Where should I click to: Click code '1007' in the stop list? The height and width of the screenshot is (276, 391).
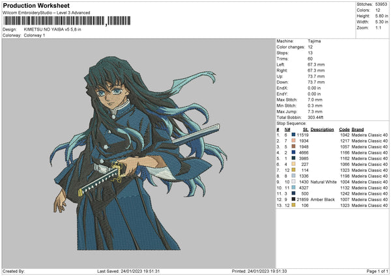[345, 200]
